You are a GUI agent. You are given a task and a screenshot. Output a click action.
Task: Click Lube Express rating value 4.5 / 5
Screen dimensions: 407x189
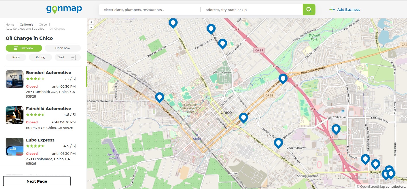(x=69, y=146)
